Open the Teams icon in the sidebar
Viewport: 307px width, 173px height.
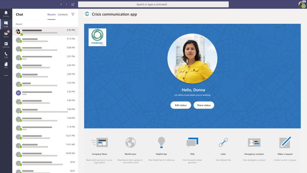6,34
